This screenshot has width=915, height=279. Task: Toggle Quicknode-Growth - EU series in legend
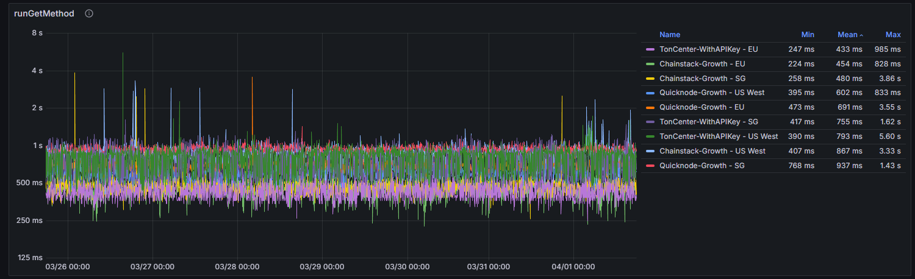click(x=701, y=107)
